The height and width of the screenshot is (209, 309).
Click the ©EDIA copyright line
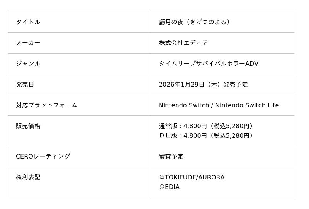169,187
